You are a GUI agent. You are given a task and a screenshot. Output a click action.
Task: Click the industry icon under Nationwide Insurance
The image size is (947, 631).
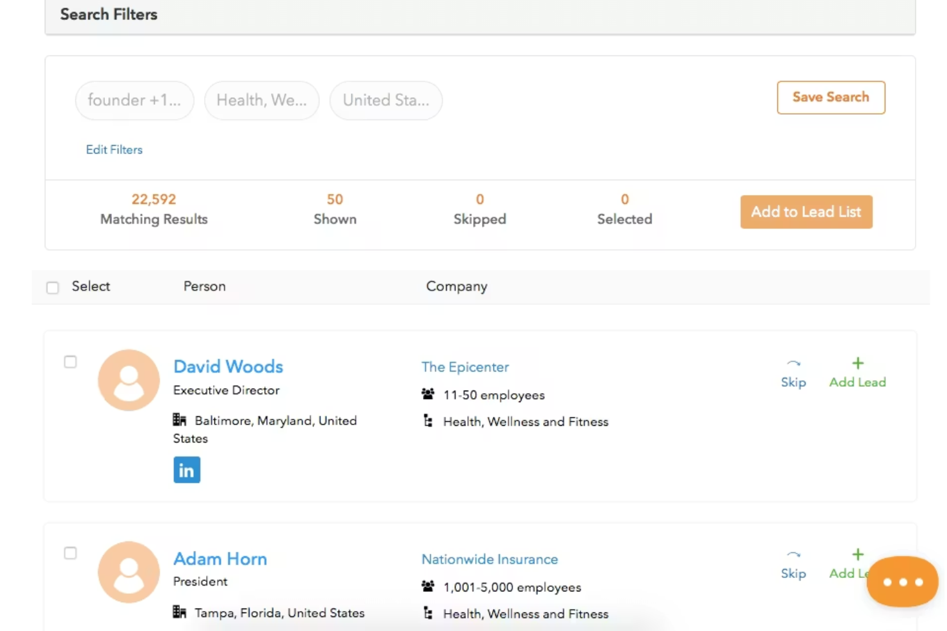click(428, 613)
